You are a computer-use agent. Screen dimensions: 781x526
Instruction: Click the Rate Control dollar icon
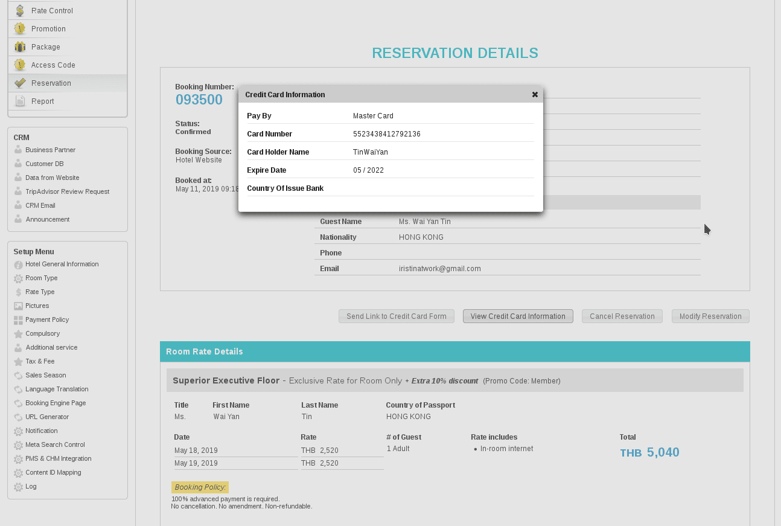pyautogui.click(x=20, y=11)
